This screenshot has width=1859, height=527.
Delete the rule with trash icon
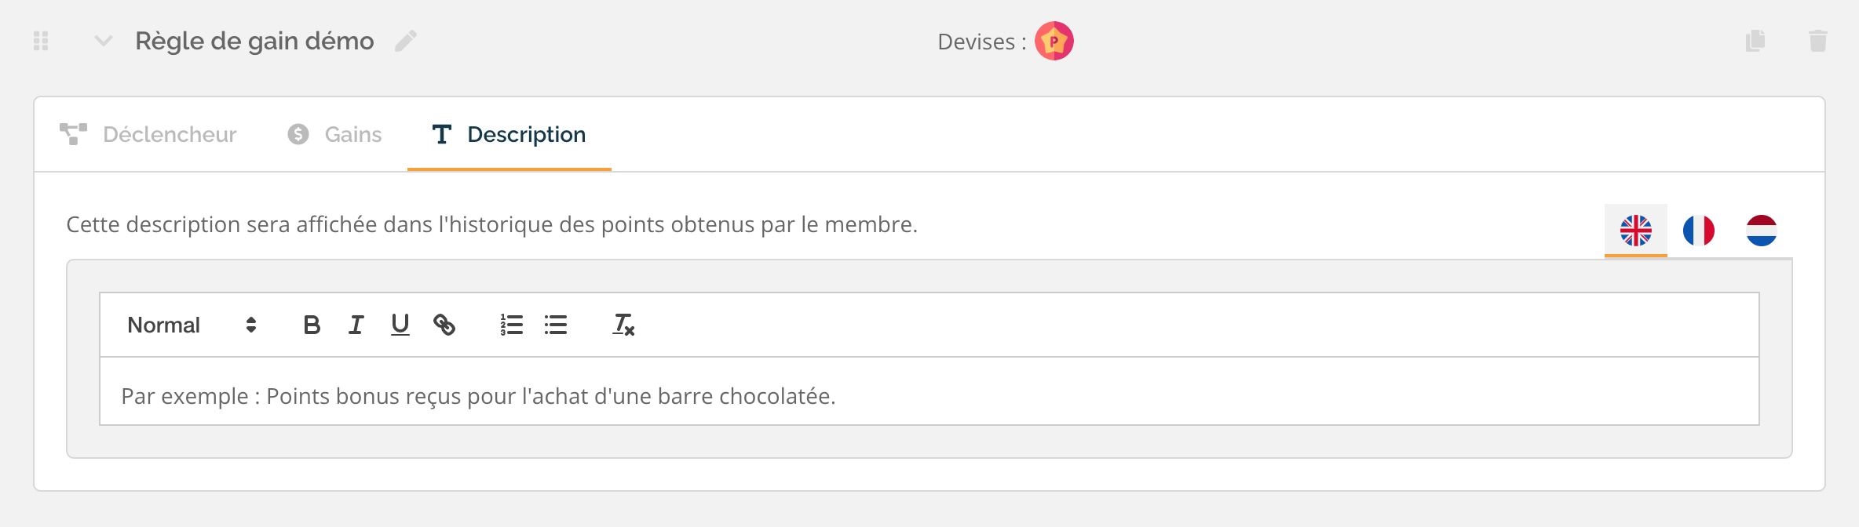tap(1818, 41)
